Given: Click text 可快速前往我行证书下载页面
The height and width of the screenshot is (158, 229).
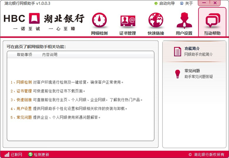Looking at the screenshot, I should click(58, 91).
